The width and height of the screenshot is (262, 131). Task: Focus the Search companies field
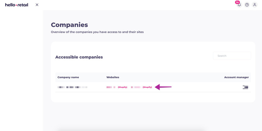pos(232,56)
